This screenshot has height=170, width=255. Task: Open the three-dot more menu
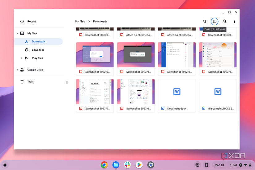(234, 21)
